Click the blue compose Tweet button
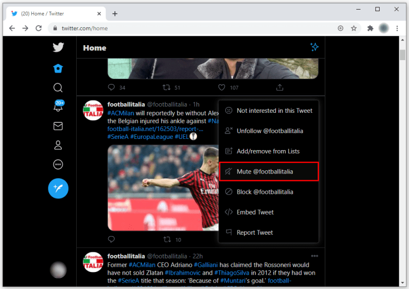 coord(58,188)
